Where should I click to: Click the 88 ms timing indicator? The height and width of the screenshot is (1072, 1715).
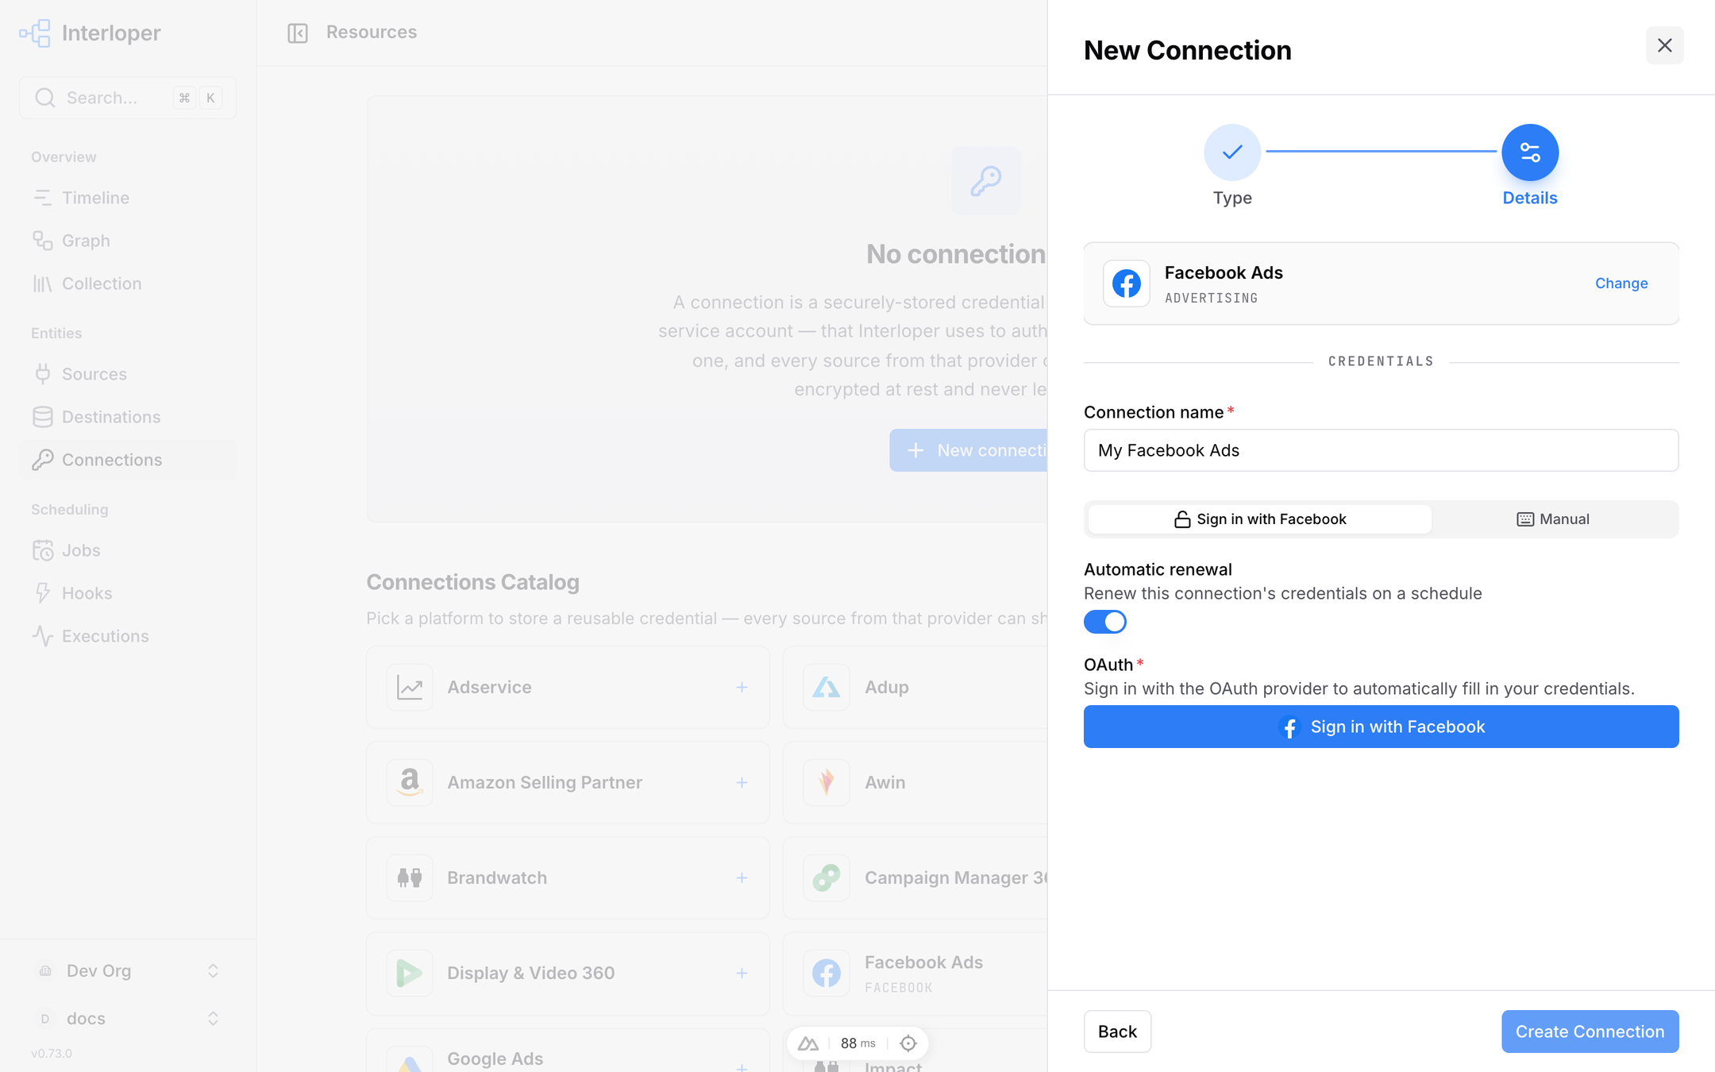[857, 1043]
